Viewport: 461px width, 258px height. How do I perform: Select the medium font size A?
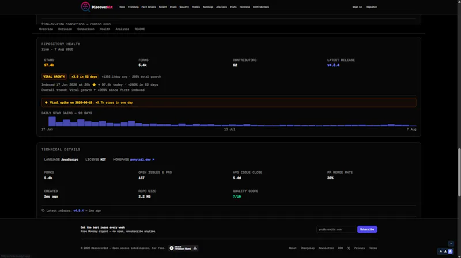pyautogui.click(x=445, y=251)
